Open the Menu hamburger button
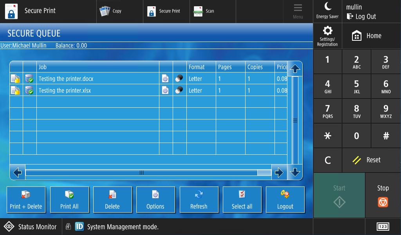Viewport: 401px width, 235px height. coord(298,11)
